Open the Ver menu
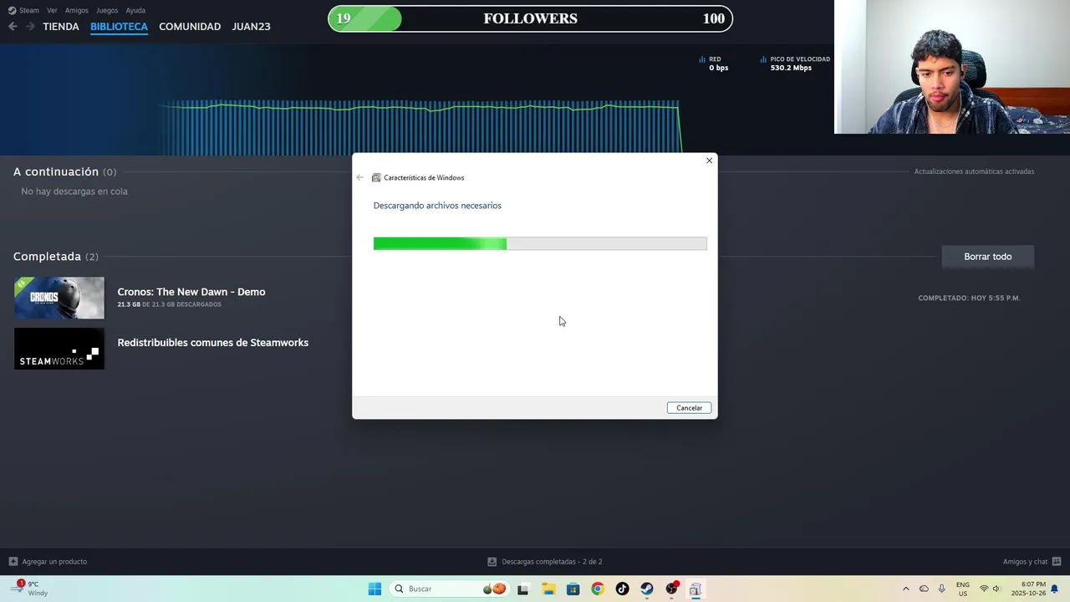 52,10
